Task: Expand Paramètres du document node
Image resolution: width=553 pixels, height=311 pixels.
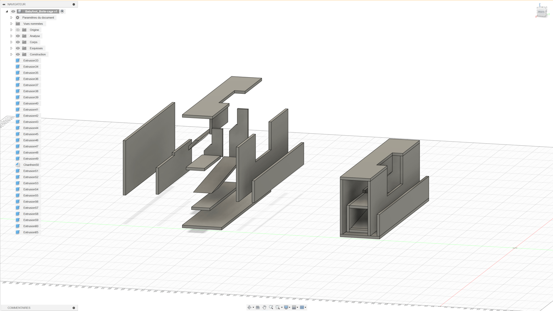Action: coord(11,17)
